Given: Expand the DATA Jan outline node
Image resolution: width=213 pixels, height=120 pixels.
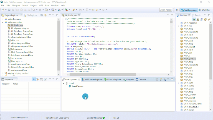Looking at the screenshot, I should [178, 26].
